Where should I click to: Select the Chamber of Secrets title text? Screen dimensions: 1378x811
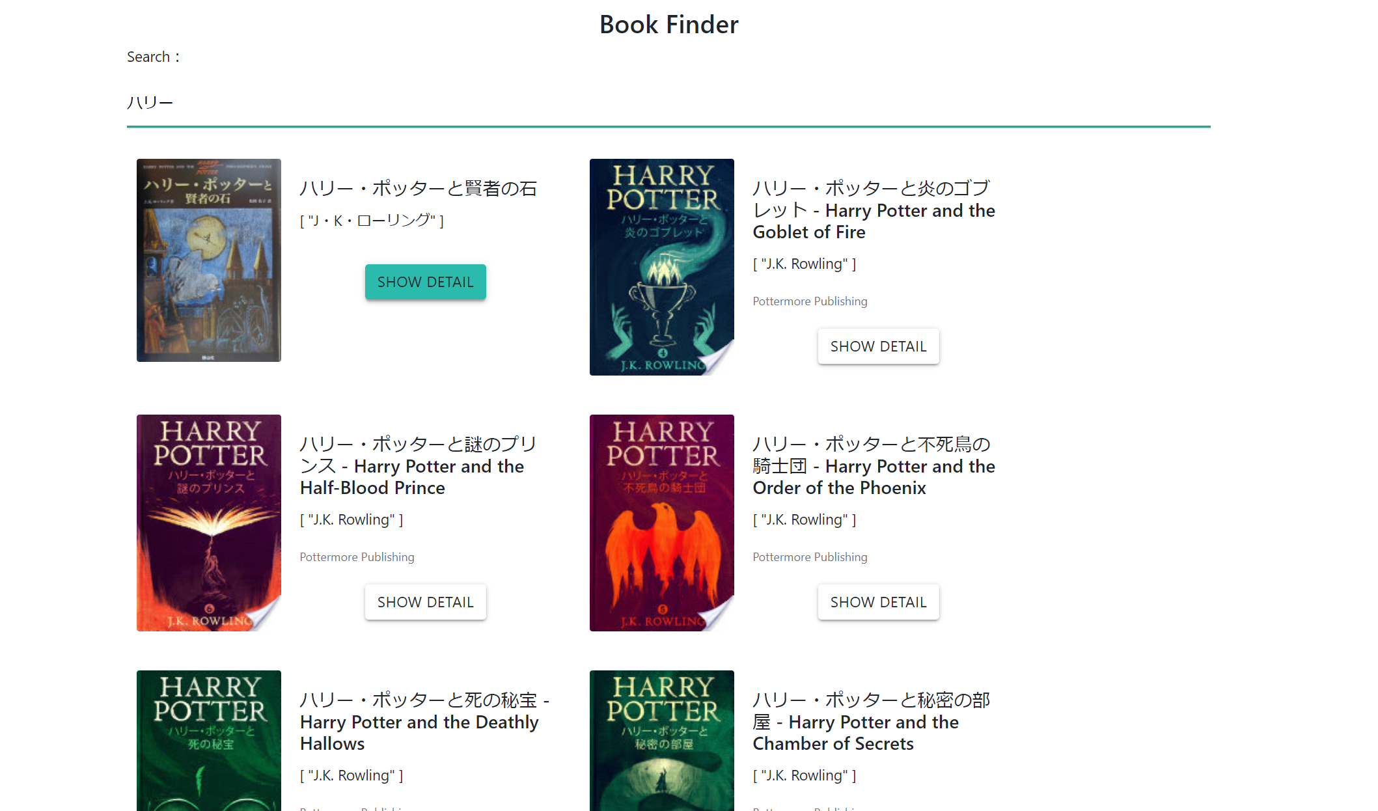(x=871, y=722)
